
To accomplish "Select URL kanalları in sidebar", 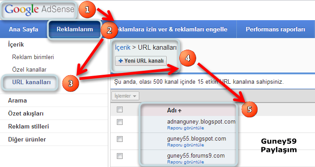I will tap(31, 82).
